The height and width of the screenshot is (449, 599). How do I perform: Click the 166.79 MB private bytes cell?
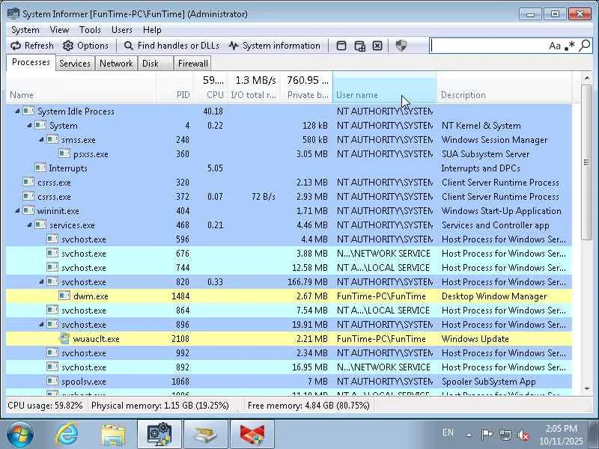point(308,282)
